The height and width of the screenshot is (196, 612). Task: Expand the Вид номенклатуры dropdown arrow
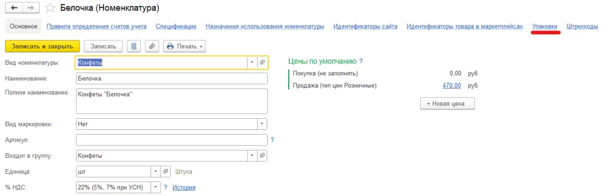(x=252, y=63)
